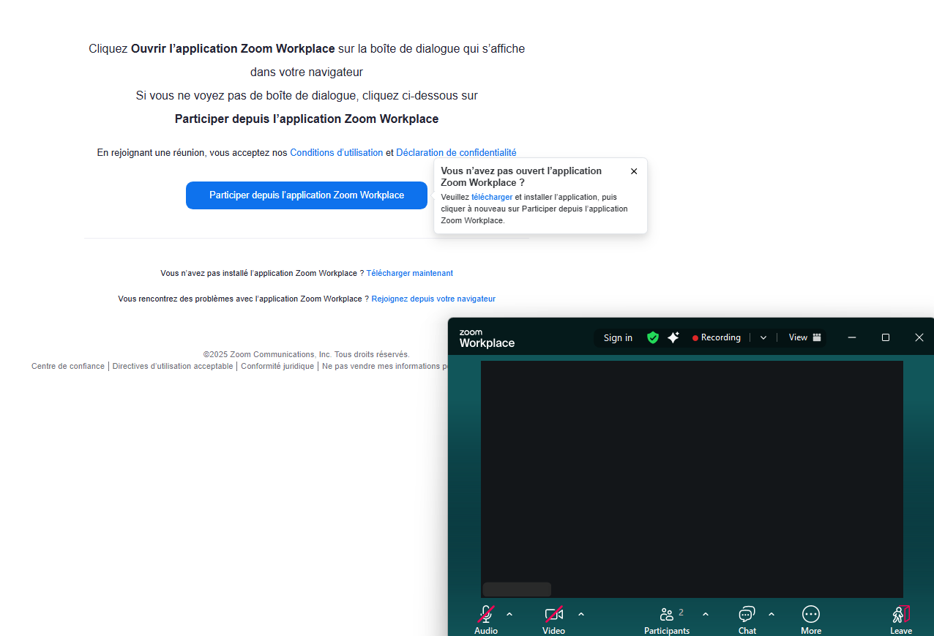
Task: Open the Chat panel
Action: [x=747, y=619]
